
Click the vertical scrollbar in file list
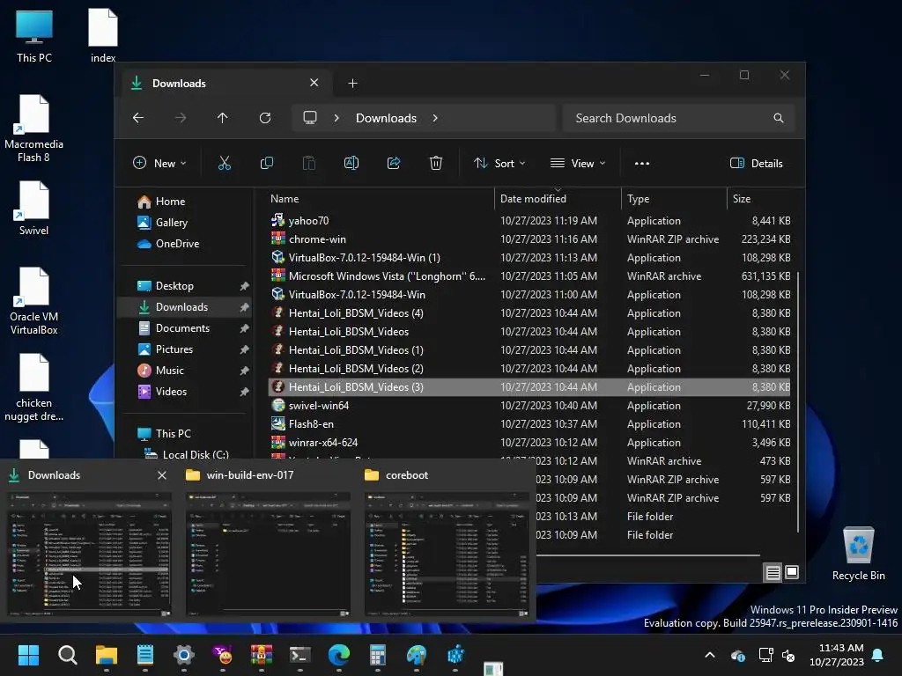coord(798,402)
